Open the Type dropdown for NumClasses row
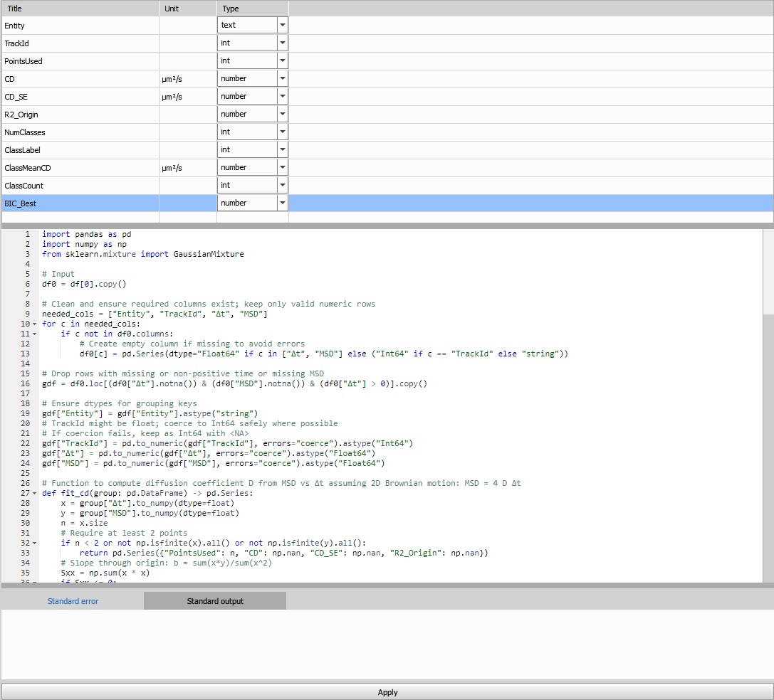The image size is (774, 700). (x=283, y=132)
